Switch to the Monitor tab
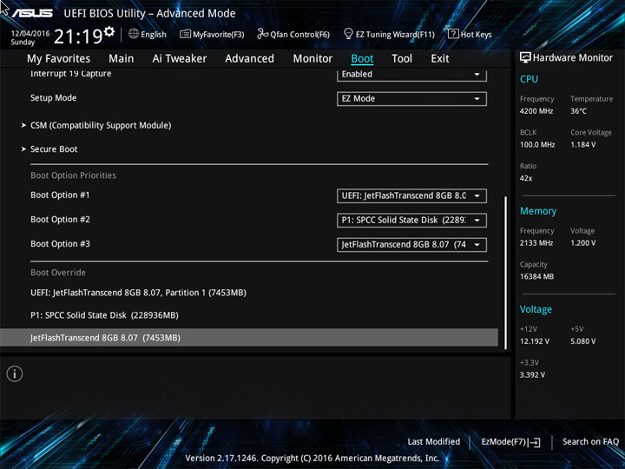This screenshot has height=469, width=625. 312,59
